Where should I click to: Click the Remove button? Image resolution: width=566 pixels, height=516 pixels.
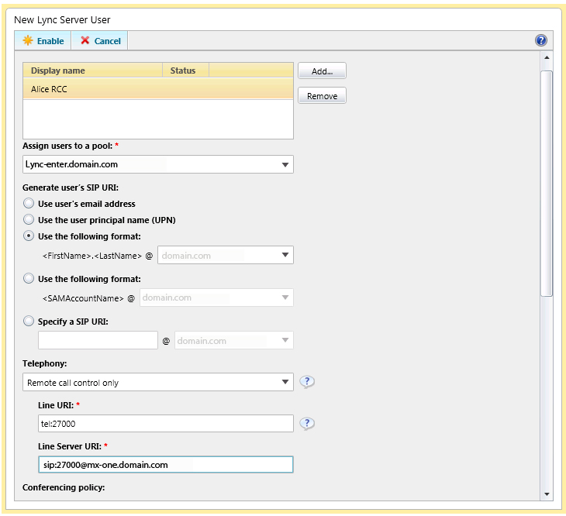click(322, 96)
